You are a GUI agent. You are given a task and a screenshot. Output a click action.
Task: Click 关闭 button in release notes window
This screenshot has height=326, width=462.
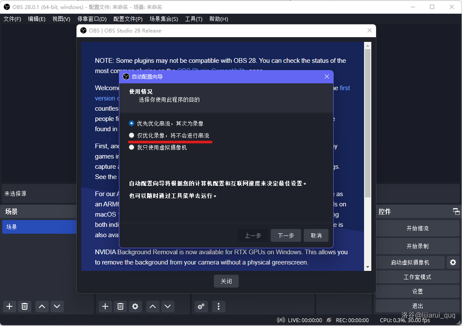[x=226, y=281]
